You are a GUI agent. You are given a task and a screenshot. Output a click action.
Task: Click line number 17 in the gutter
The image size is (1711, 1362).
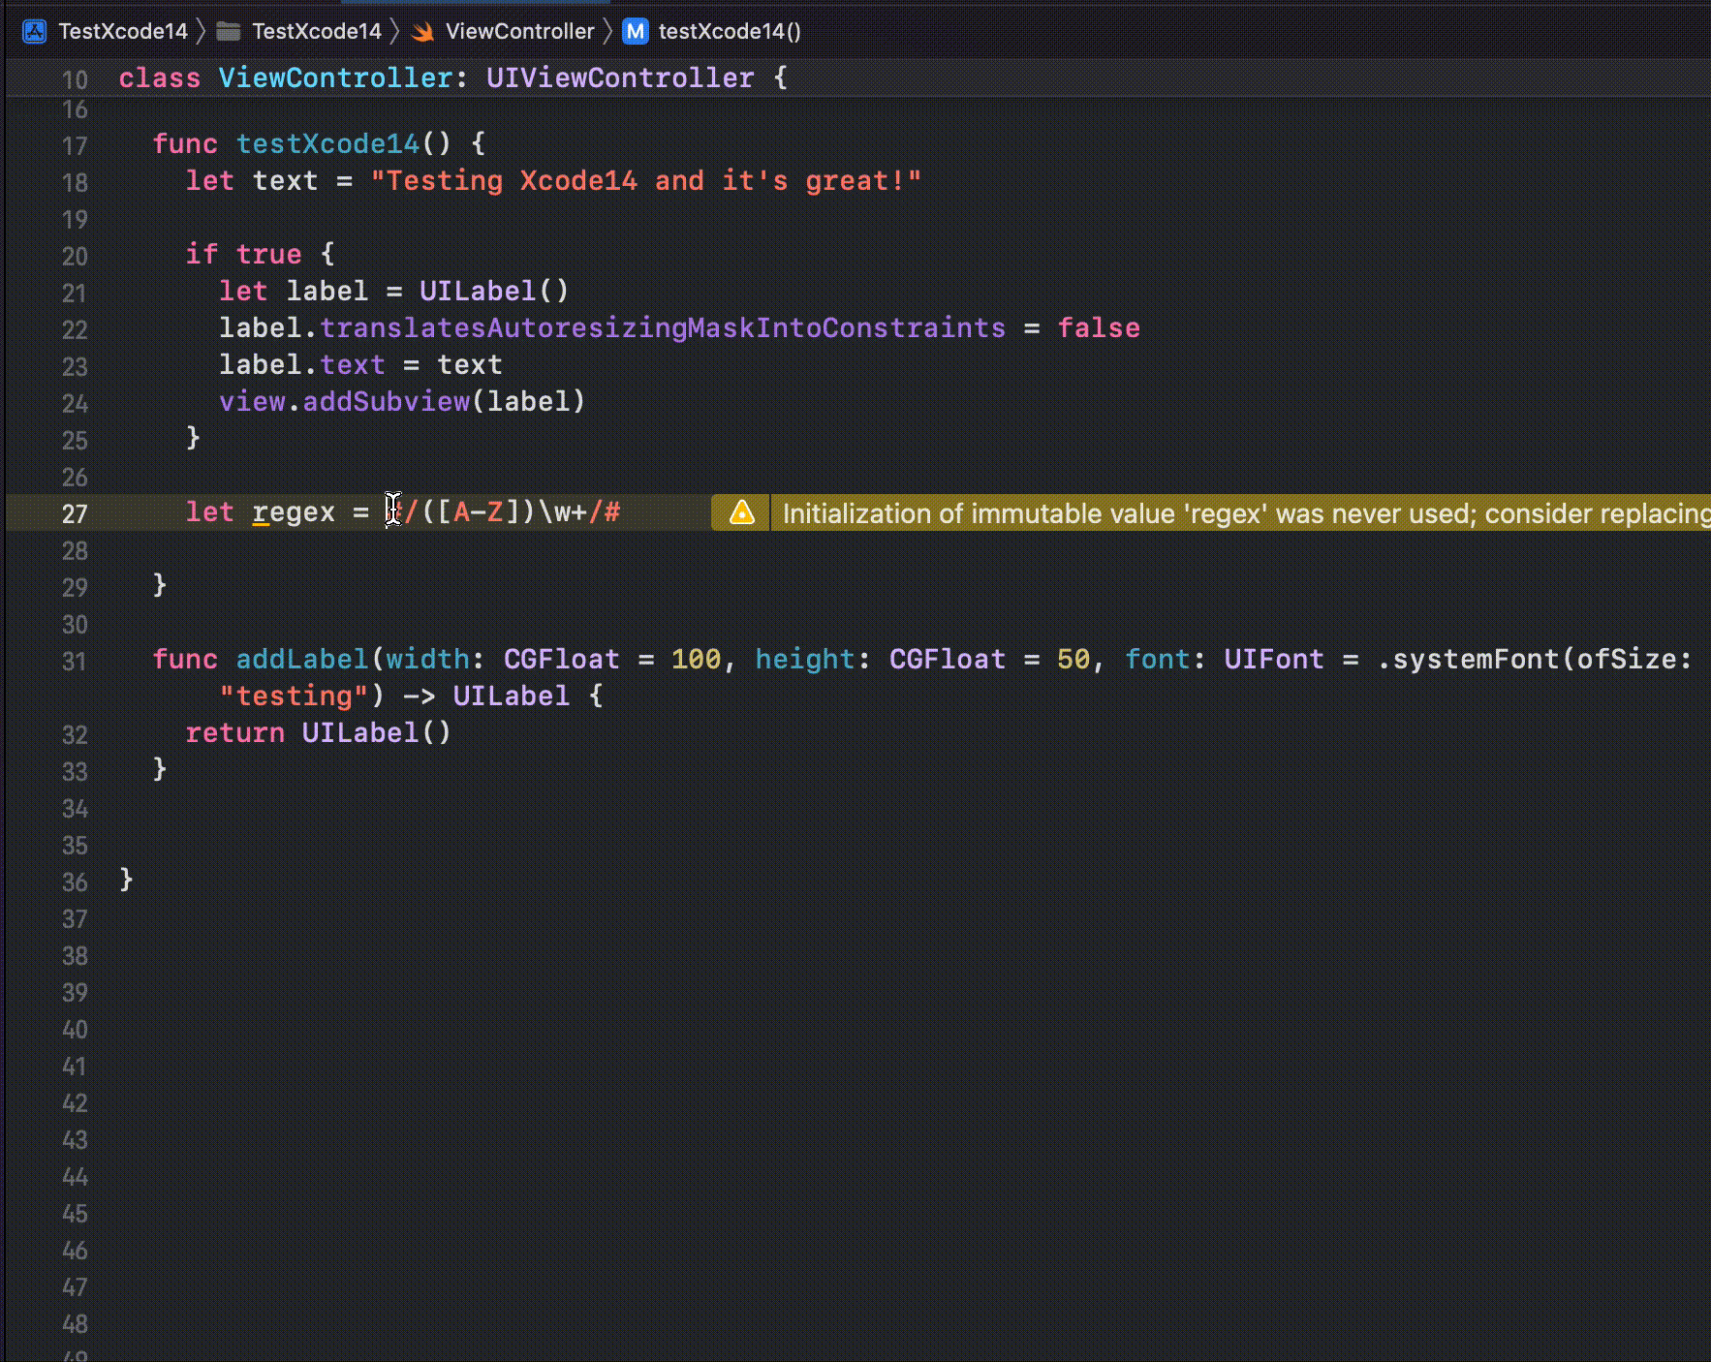(x=75, y=145)
